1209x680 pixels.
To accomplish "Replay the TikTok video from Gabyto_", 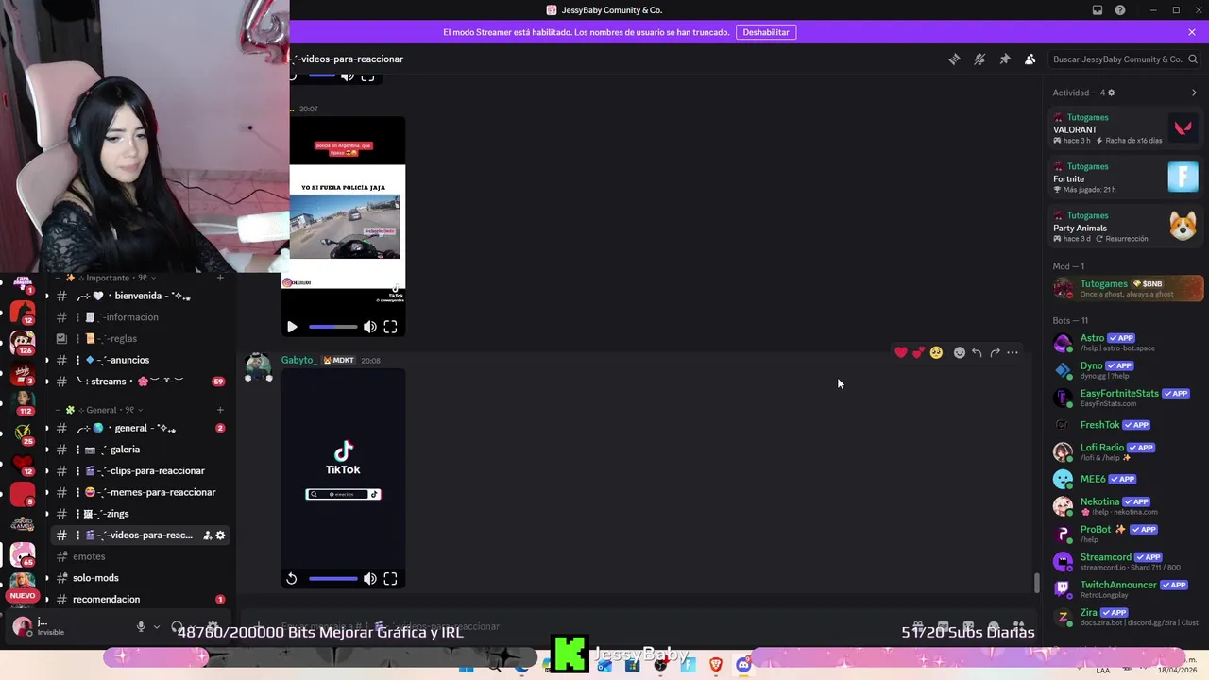I will [x=292, y=579].
